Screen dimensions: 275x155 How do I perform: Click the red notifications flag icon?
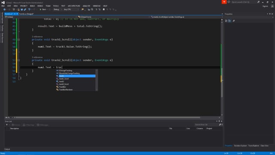click(x=224, y=2)
